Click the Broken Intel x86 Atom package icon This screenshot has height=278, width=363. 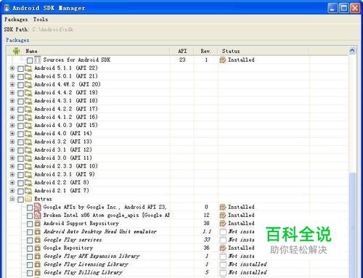(x=38, y=215)
